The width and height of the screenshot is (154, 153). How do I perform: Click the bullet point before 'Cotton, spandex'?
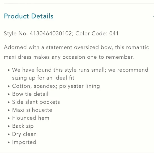tap(9, 86)
